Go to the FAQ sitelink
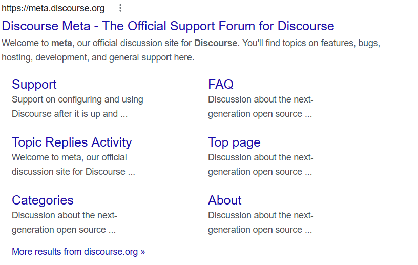Viewport: 418px width, 265px height. 220,85
